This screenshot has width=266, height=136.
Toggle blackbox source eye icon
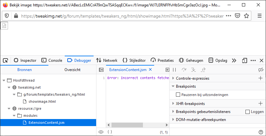pos(101,132)
